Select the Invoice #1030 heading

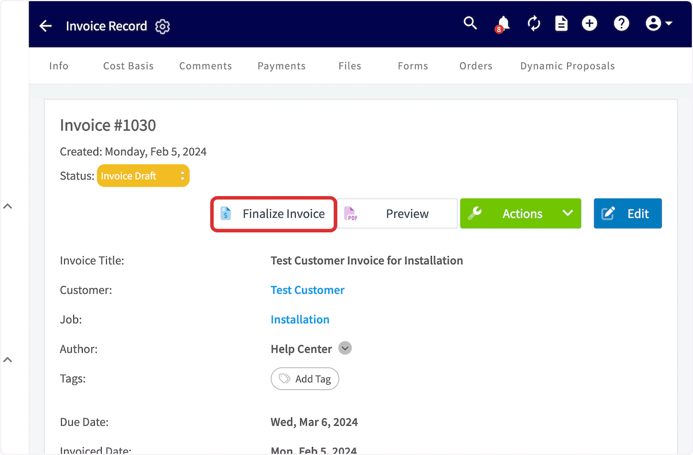108,125
